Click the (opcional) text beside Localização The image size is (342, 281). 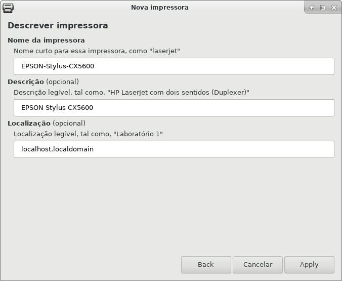(x=69, y=124)
